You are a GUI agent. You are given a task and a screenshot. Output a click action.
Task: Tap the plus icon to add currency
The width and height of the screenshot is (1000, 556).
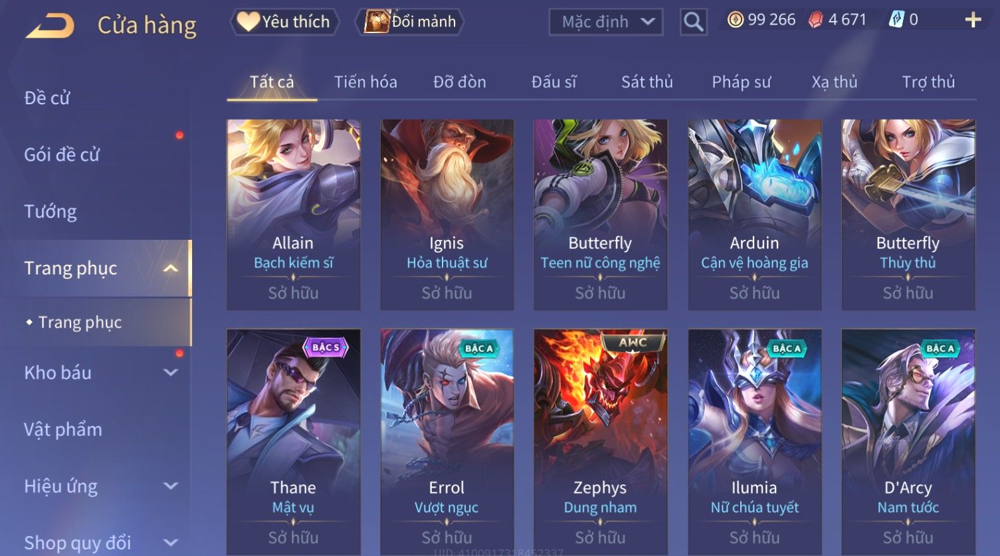click(x=973, y=20)
